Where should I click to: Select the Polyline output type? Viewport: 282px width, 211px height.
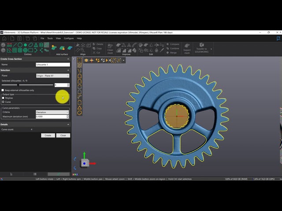(3, 98)
